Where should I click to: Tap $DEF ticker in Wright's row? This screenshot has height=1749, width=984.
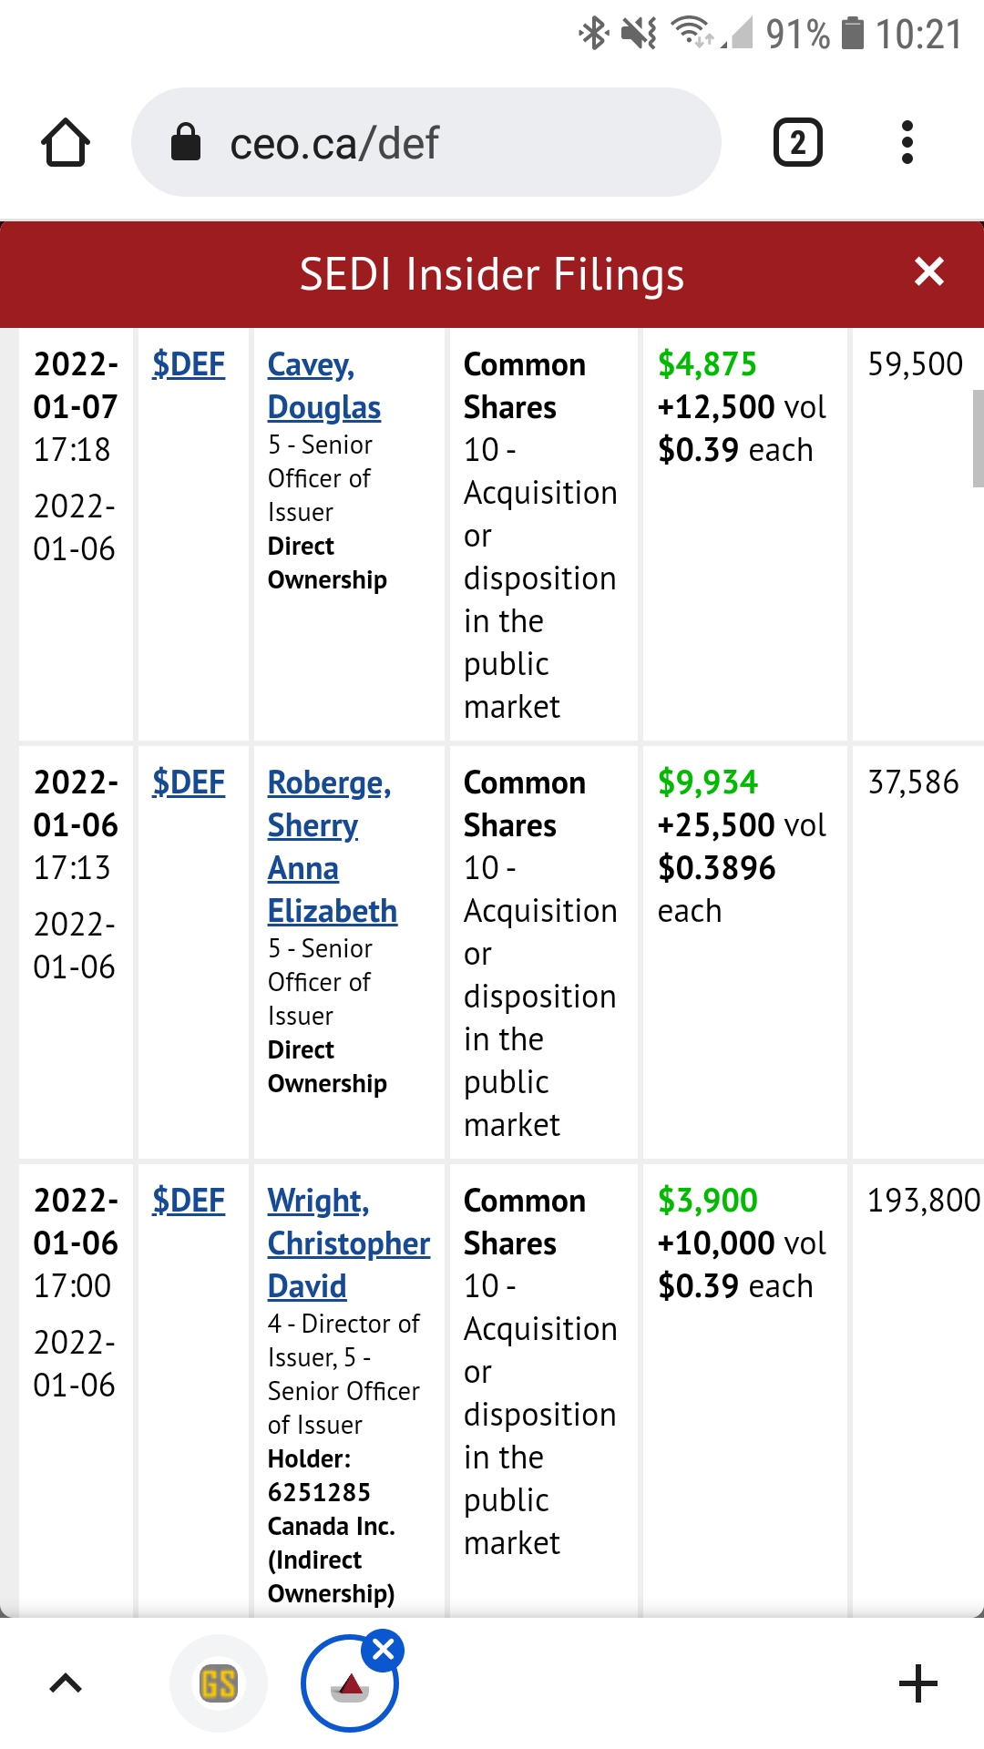(189, 1201)
